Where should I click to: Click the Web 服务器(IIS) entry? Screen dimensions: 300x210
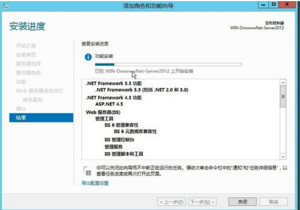(x=103, y=112)
